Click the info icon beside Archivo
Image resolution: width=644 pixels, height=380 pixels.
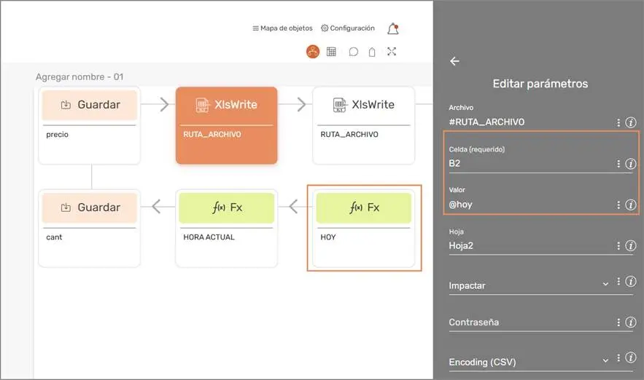(631, 122)
